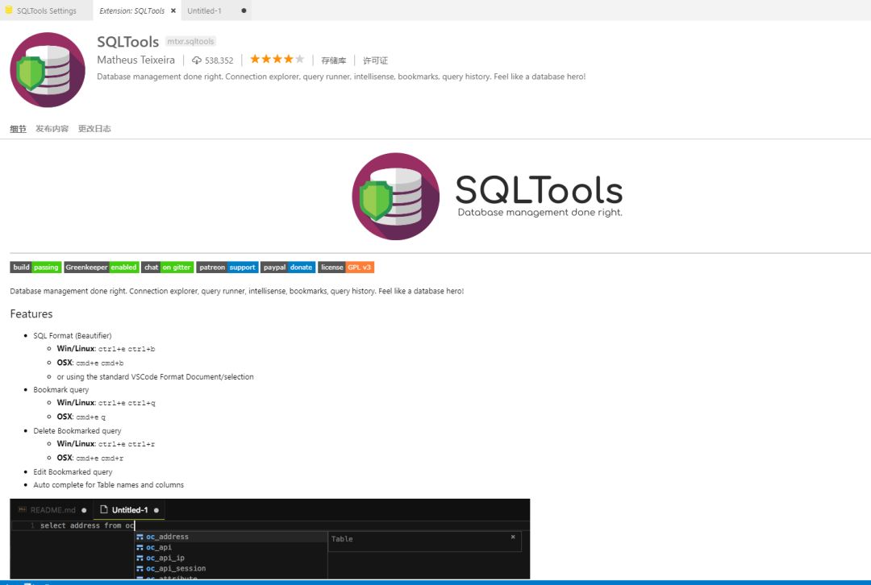Switch to the SQLTools Settings tab
The width and height of the screenshot is (871, 585).
pos(46,10)
